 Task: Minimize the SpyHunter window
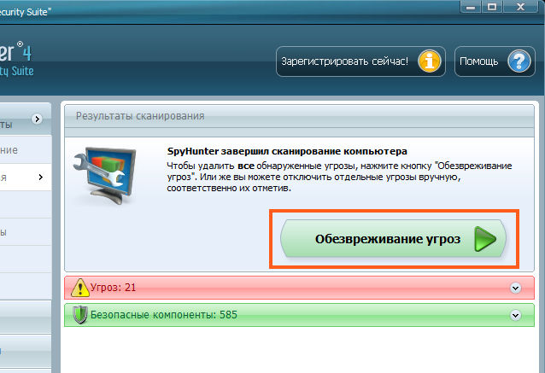pyautogui.click(x=471, y=7)
